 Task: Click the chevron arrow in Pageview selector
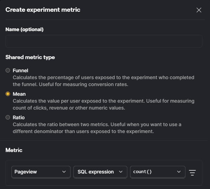point(64,172)
